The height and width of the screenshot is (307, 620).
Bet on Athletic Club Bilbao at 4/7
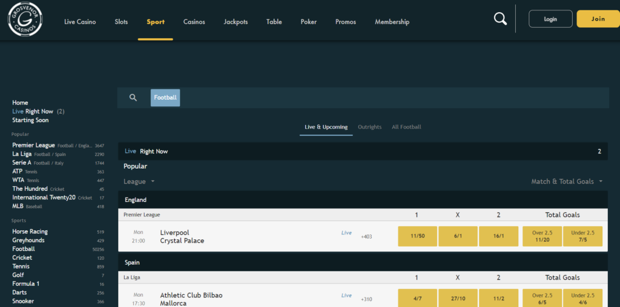tap(418, 298)
